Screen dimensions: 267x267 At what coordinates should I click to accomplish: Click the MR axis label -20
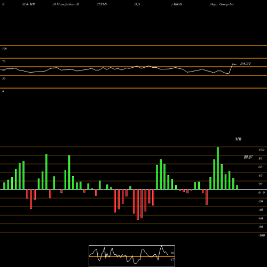pyautogui.click(x=261, y=201)
